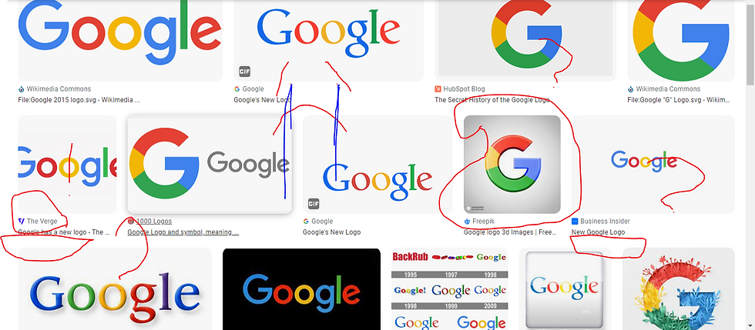Click the Business Insider blue favicon
Viewport: 755px width, 330px height.
pyautogui.click(x=575, y=222)
